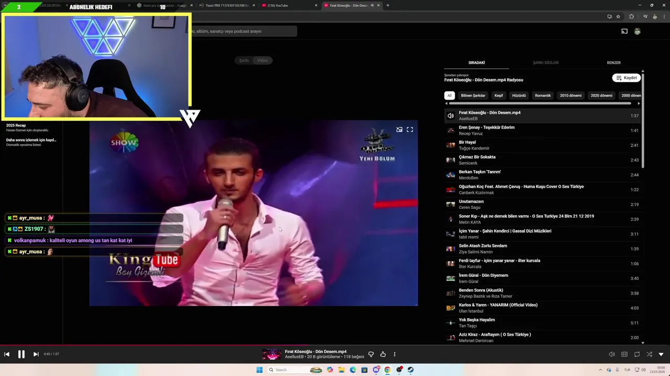Open the Chrome extensions puzzle icon

pyautogui.click(x=631, y=16)
